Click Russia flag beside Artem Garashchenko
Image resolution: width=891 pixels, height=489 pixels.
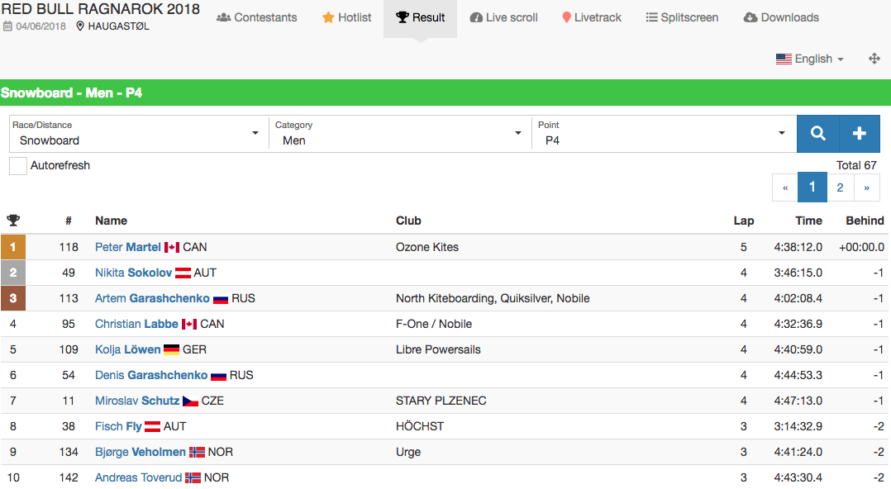(x=221, y=299)
